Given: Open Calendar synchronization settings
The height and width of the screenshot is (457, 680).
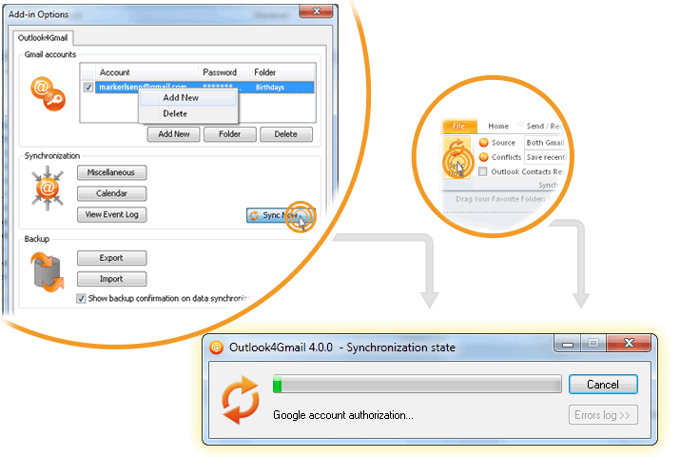Looking at the screenshot, I should (x=112, y=193).
